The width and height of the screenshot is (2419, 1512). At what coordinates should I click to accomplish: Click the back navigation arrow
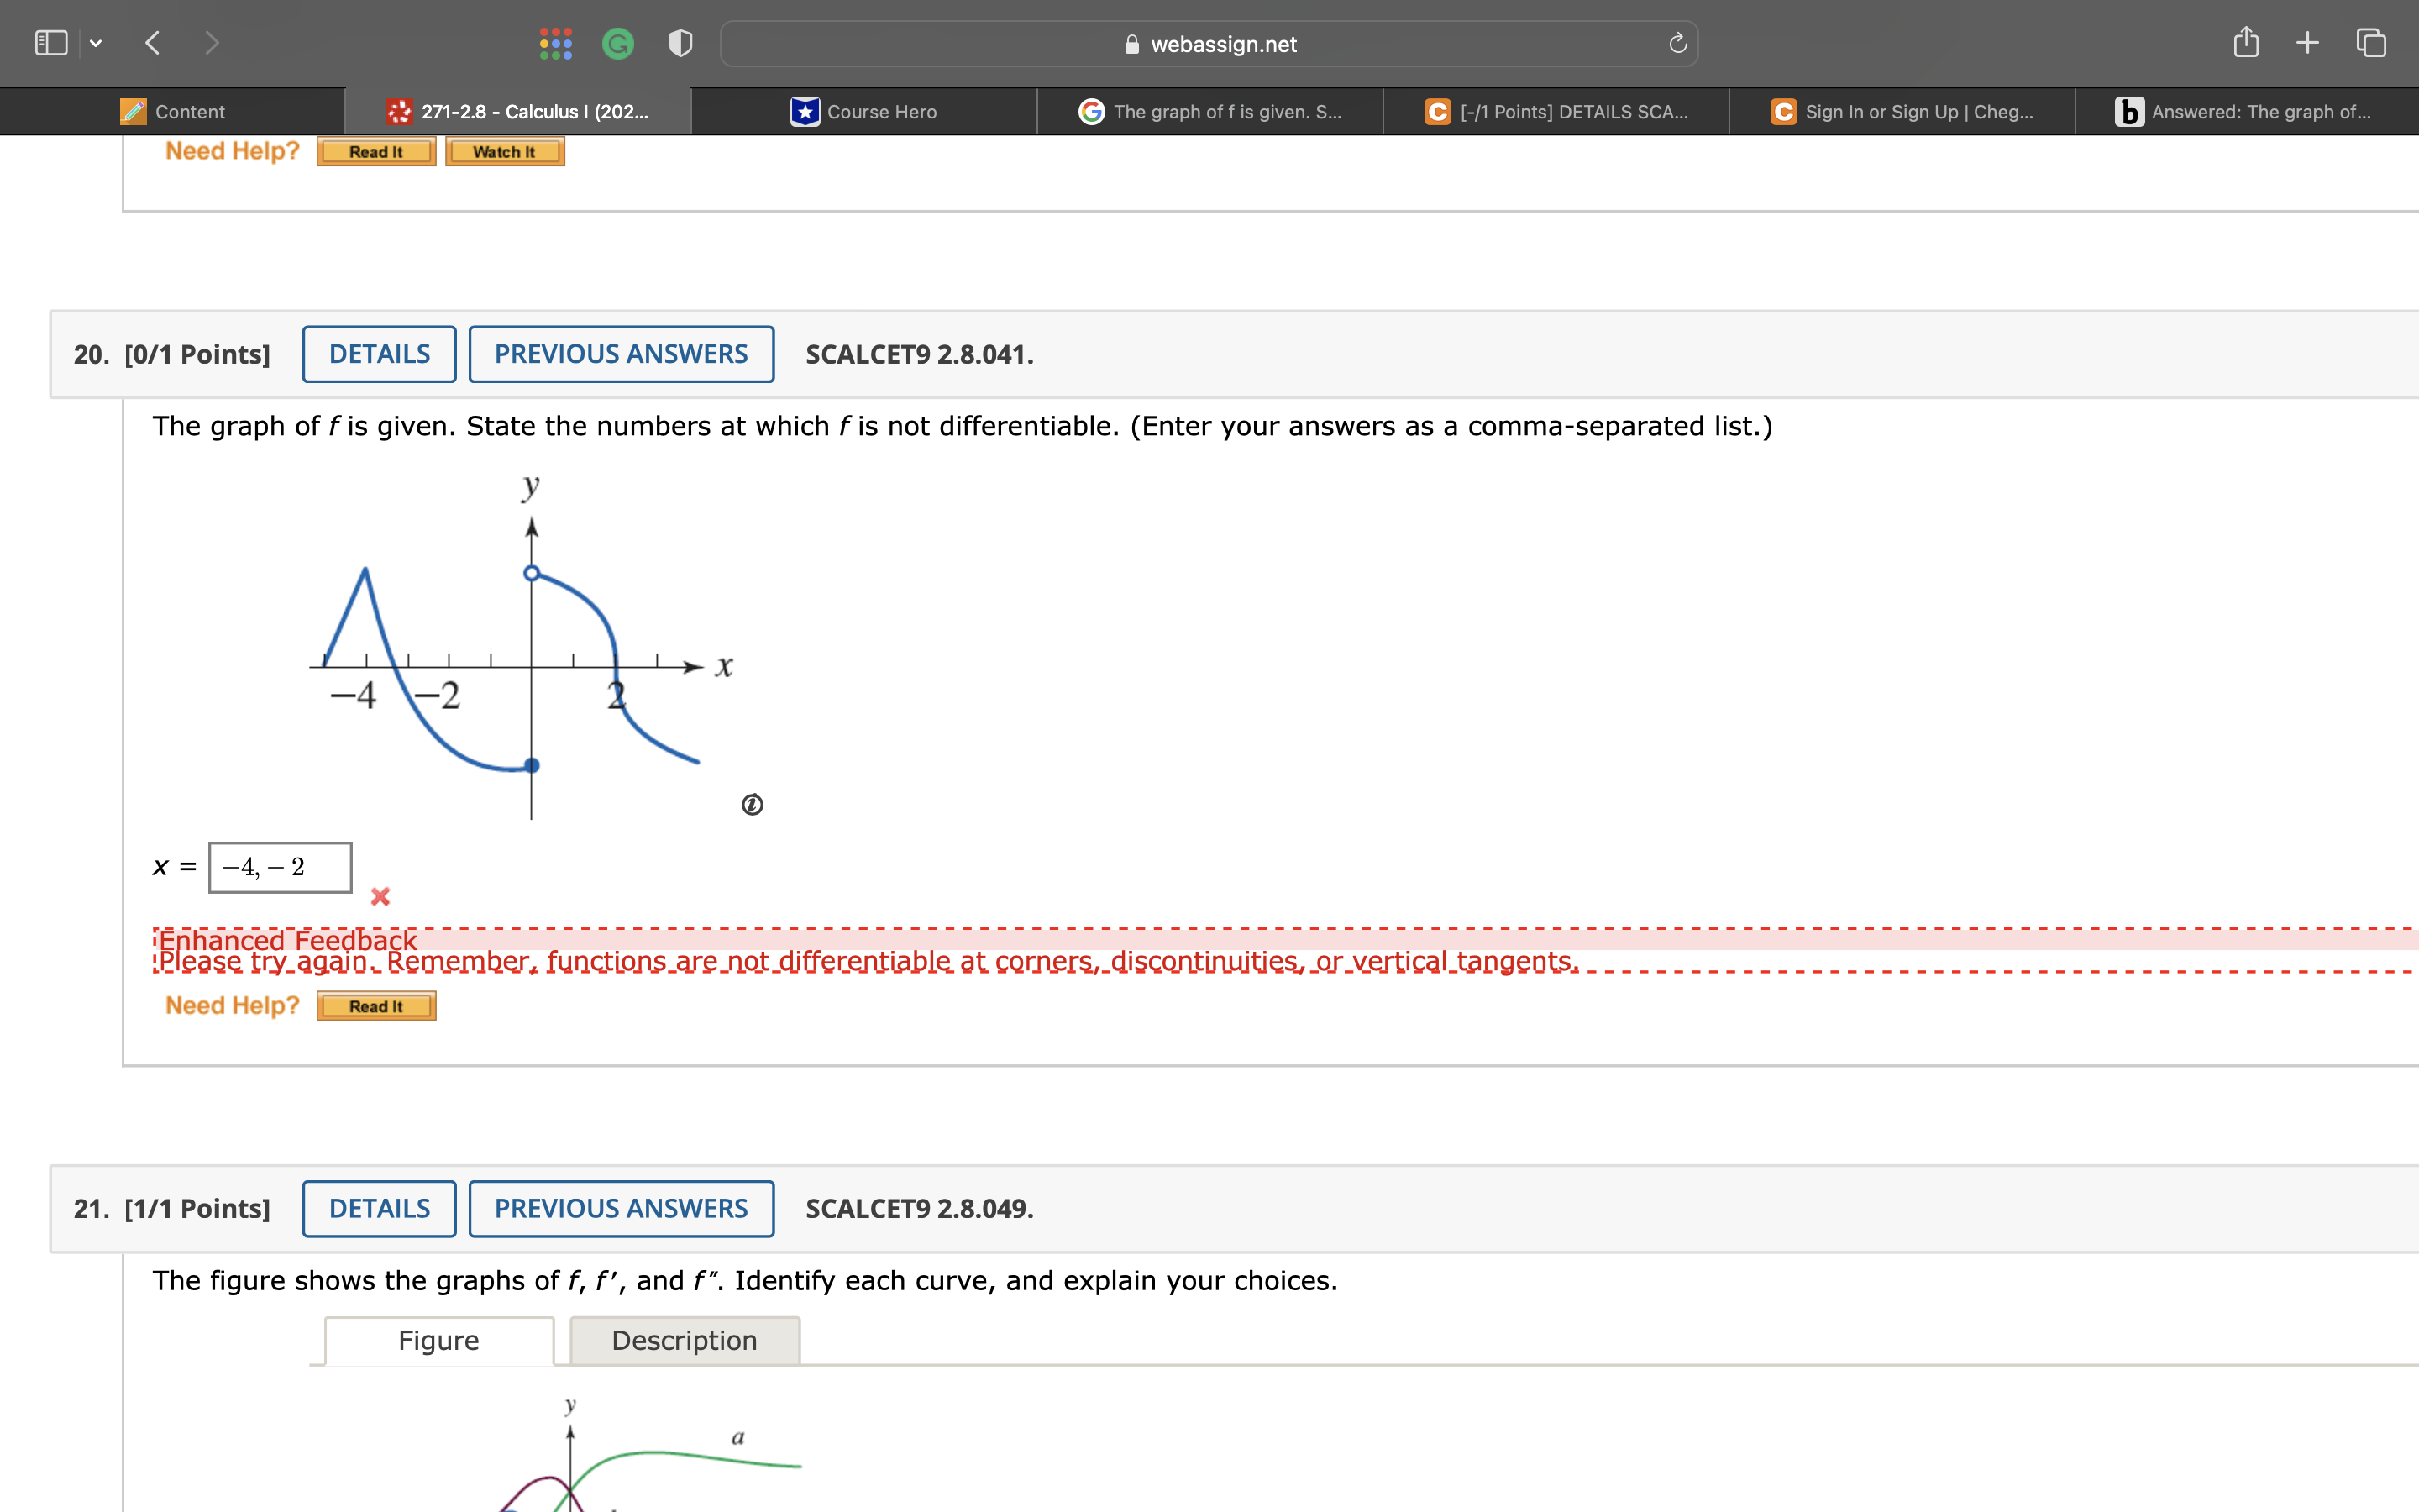(x=152, y=42)
